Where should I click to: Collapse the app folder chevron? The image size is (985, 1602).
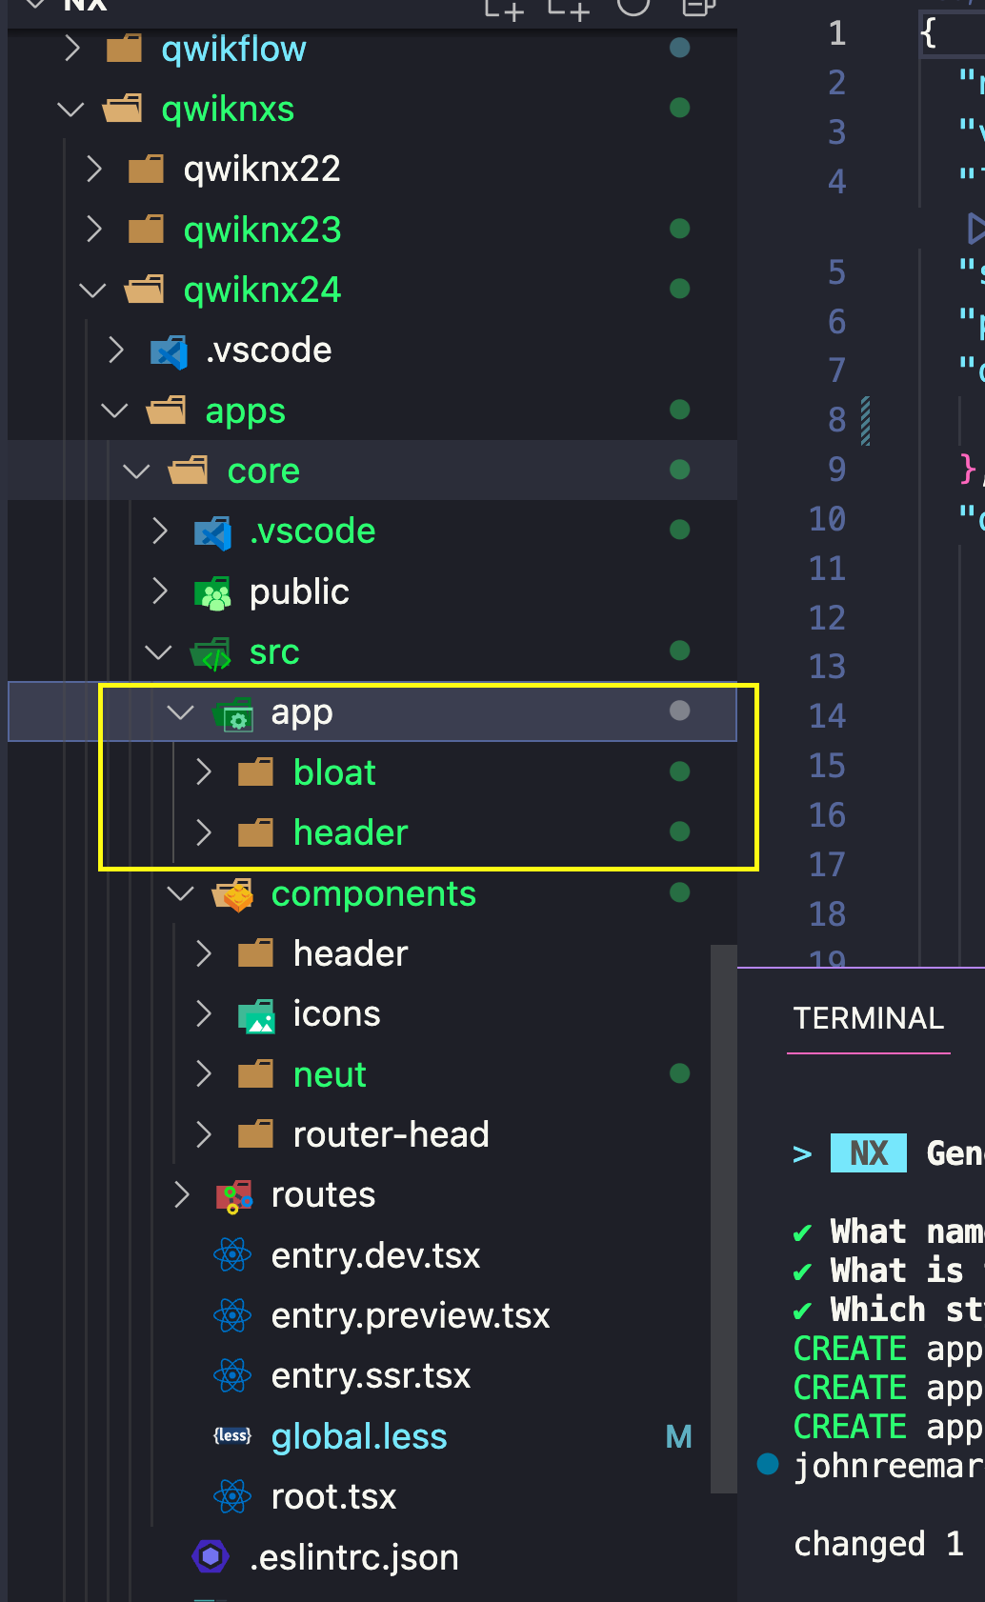tap(180, 713)
